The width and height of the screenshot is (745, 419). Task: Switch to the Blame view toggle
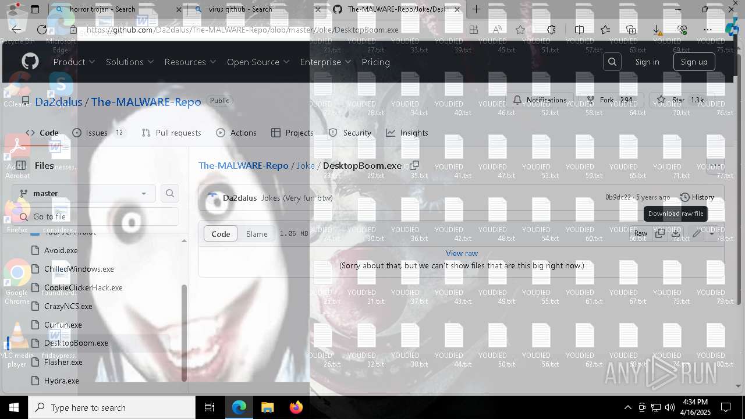(257, 233)
